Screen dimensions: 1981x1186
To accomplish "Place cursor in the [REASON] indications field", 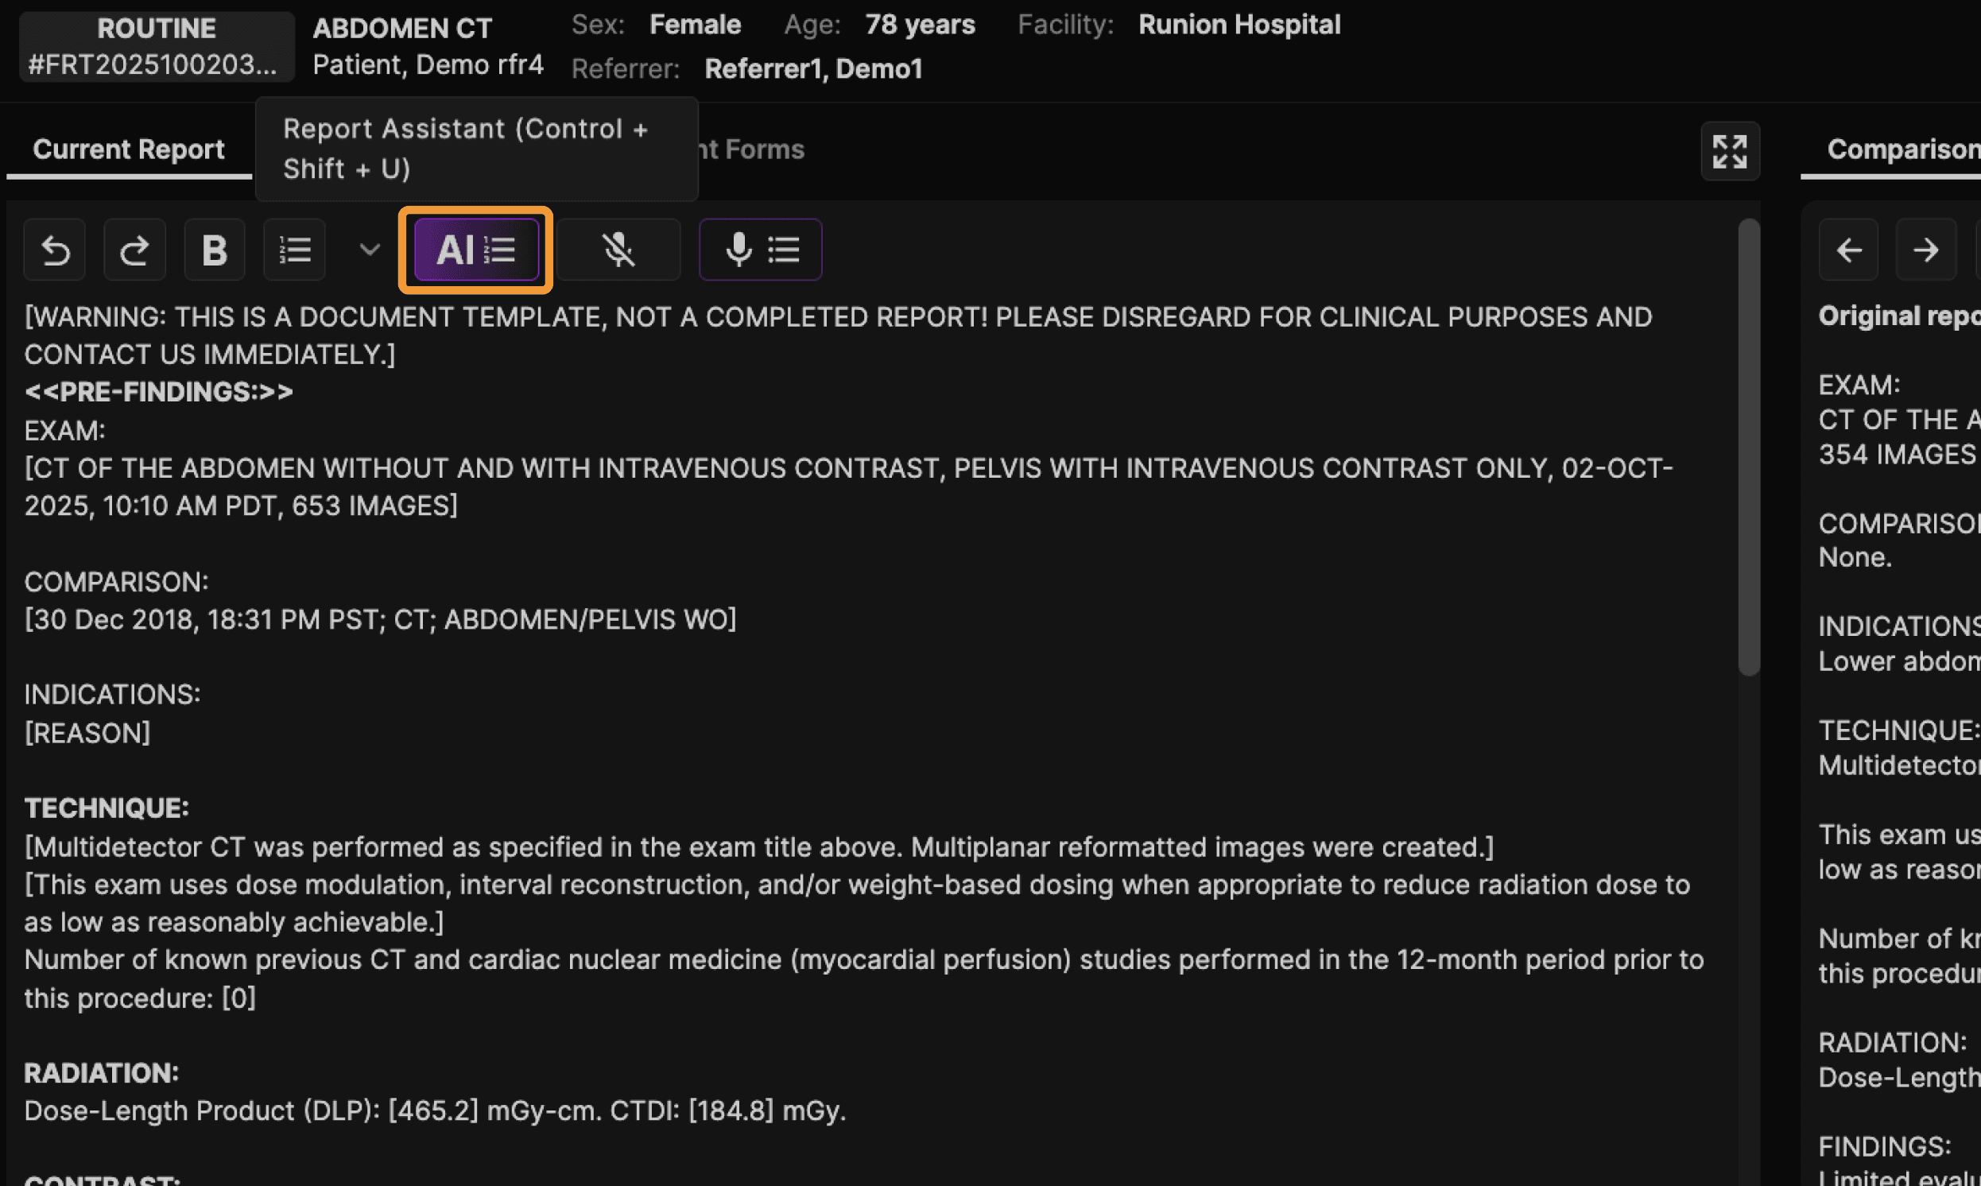I will pyautogui.click(x=88, y=732).
